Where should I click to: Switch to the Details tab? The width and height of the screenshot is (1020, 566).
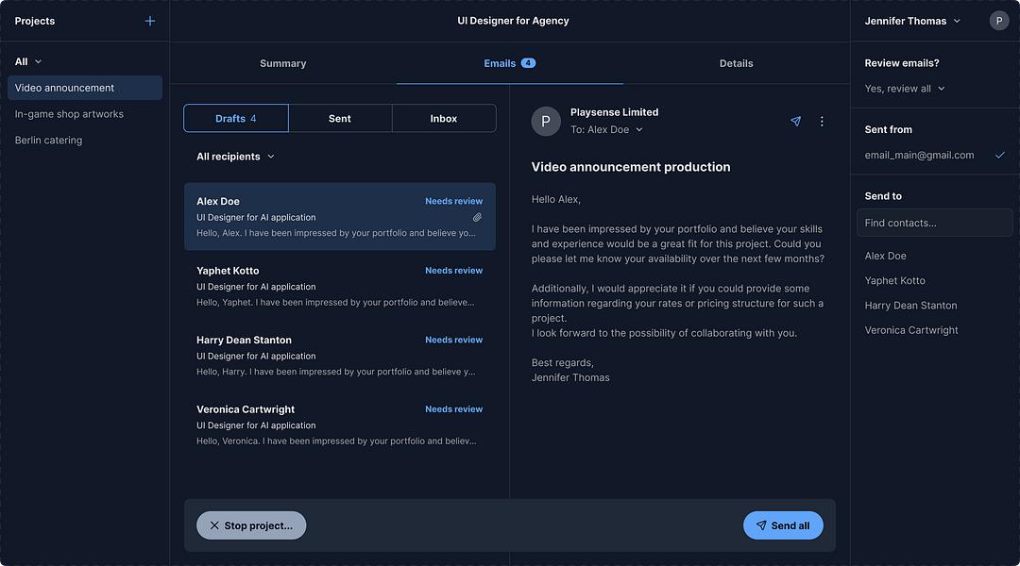click(736, 63)
